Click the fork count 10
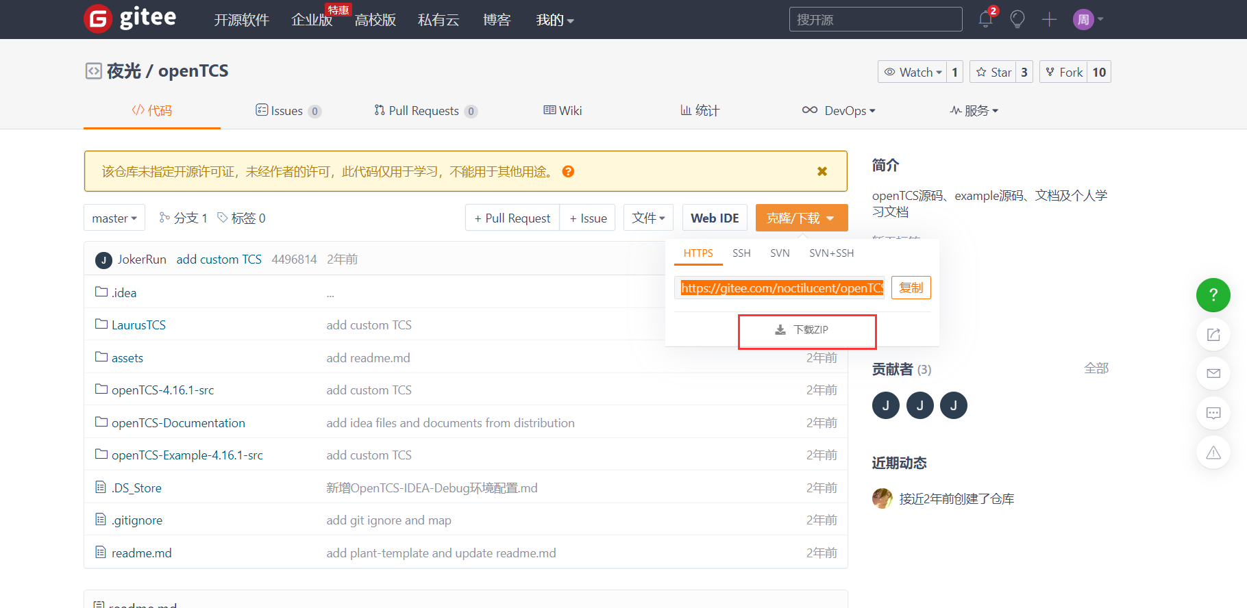 click(x=1099, y=72)
